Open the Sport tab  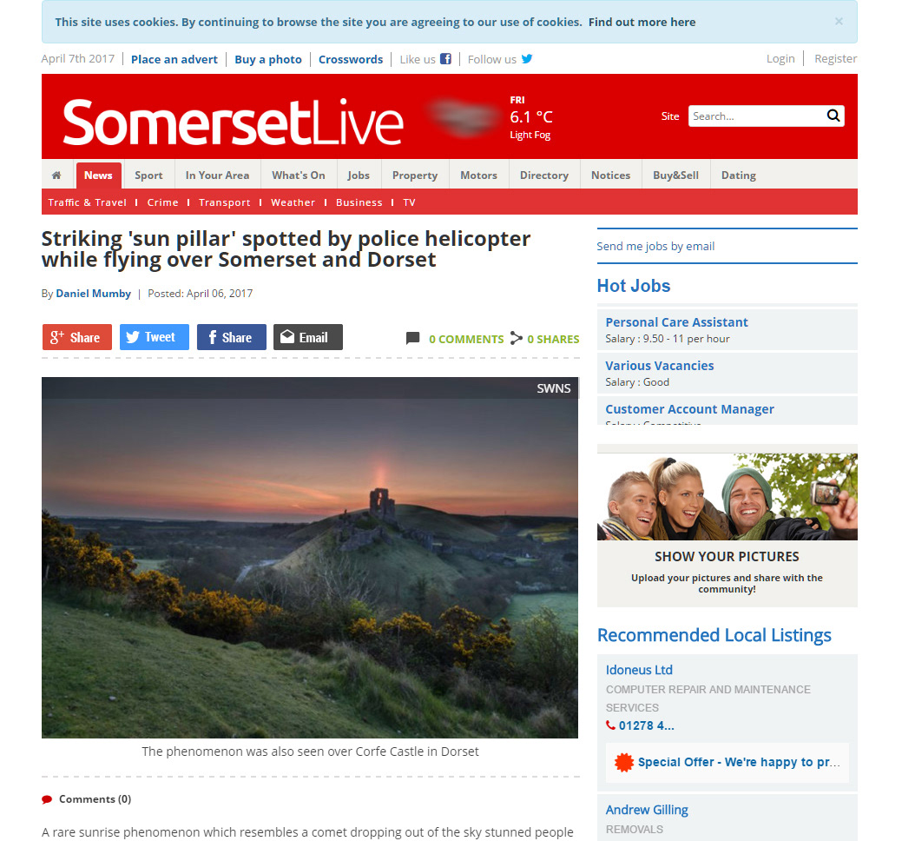pos(148,175)
